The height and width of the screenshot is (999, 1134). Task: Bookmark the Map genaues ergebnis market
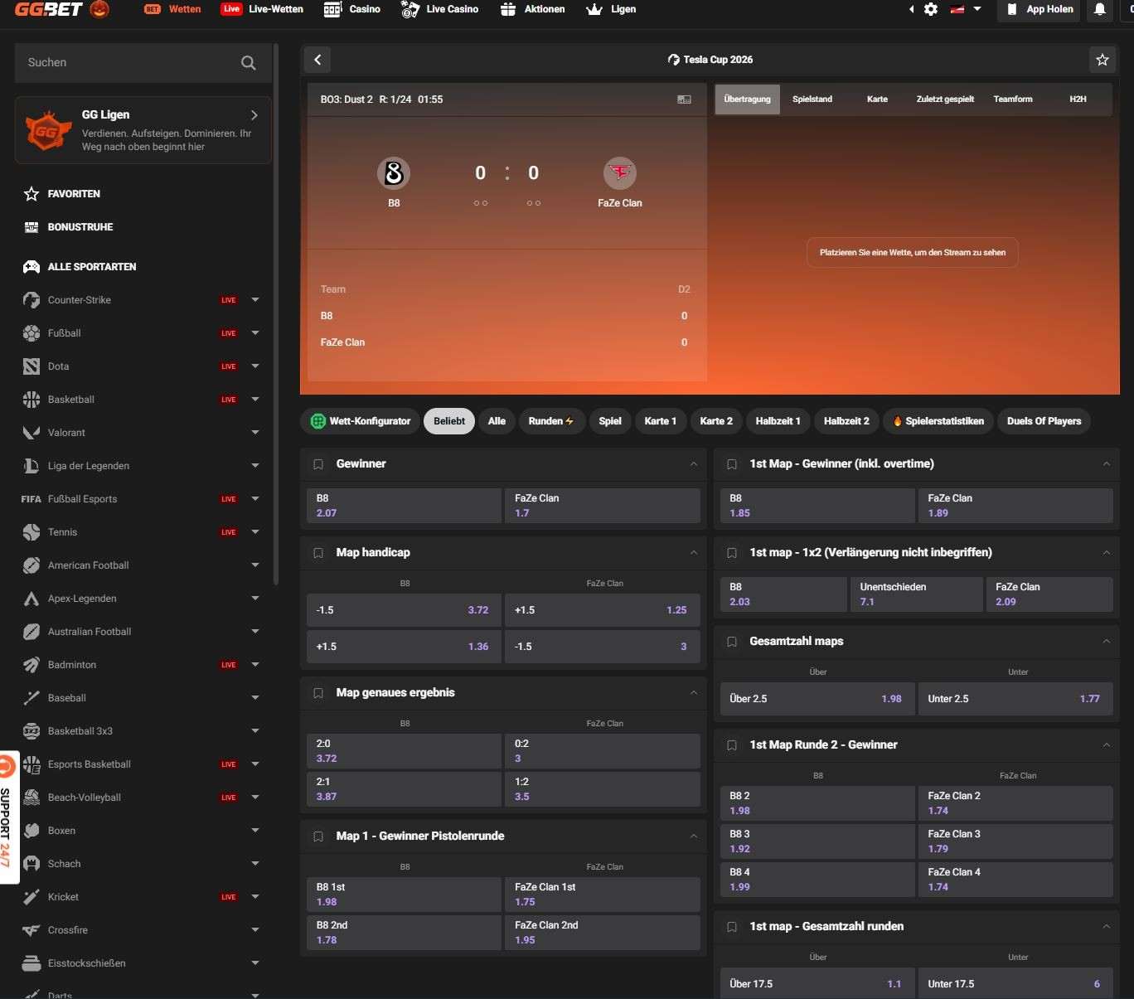[x=318, y=693]
